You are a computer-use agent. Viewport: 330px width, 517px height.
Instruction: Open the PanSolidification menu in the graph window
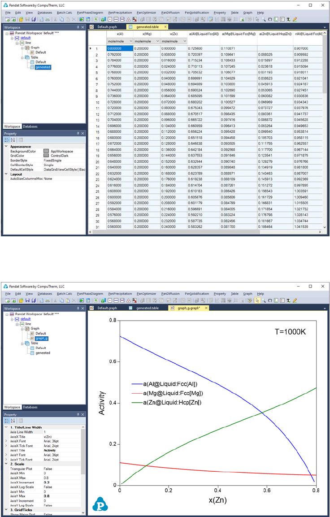[196, 294]
